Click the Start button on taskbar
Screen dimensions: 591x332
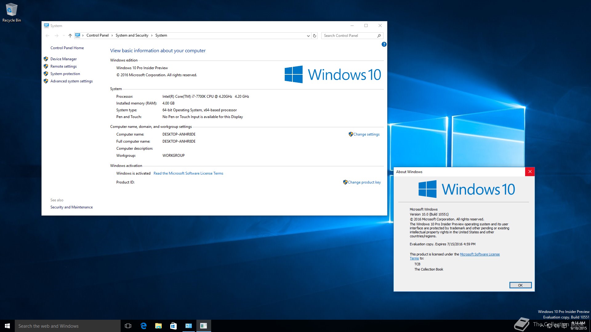click(x=7, y=326)
